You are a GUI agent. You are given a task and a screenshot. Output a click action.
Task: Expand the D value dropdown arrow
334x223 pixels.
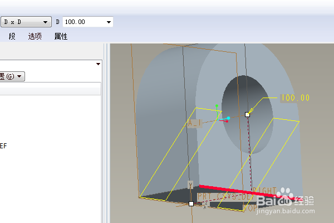pos(109,22)
